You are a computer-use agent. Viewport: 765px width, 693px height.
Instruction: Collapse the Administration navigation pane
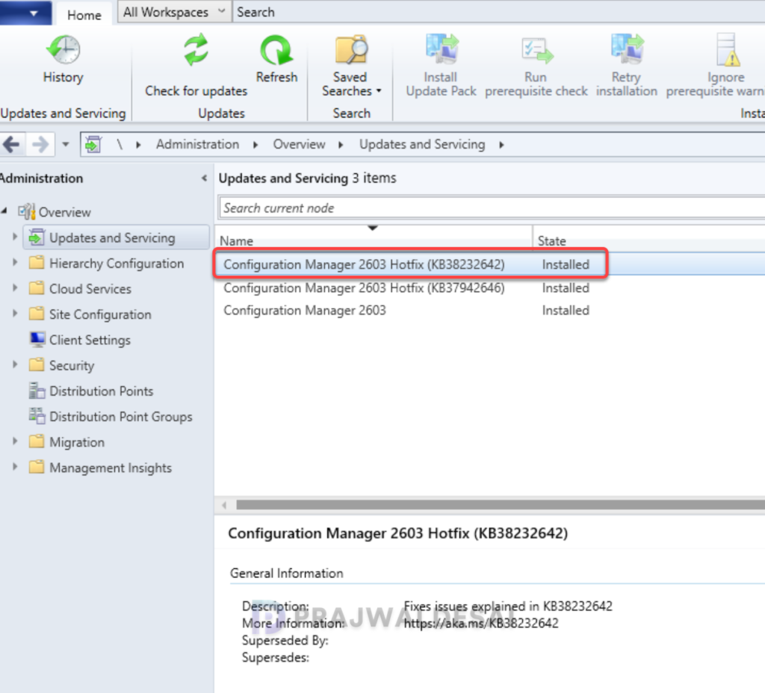click(204, 178)
